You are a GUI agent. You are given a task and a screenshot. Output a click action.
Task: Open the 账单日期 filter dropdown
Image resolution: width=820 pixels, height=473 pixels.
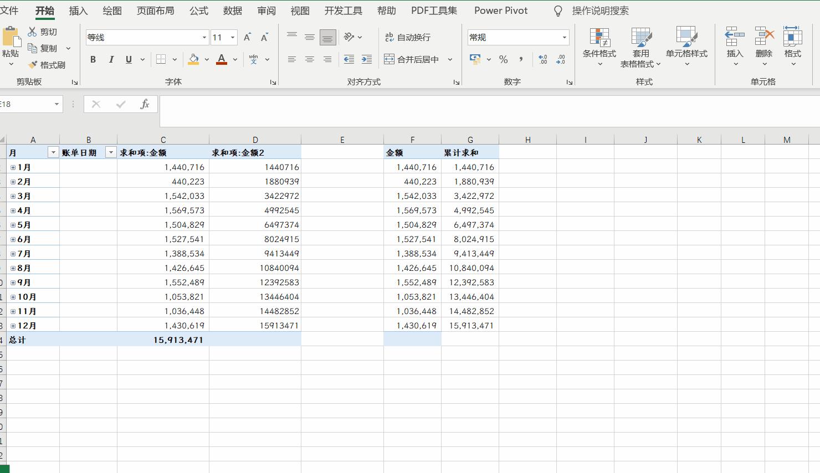click(110, 152)
